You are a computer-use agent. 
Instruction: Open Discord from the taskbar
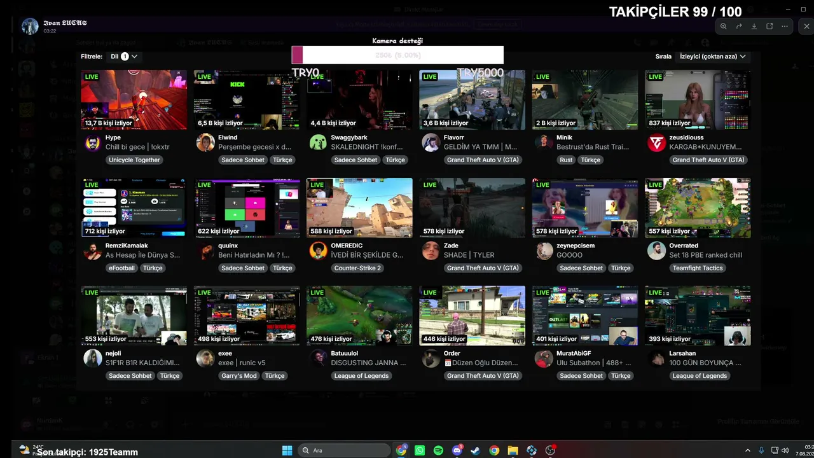tap(457, 450)
